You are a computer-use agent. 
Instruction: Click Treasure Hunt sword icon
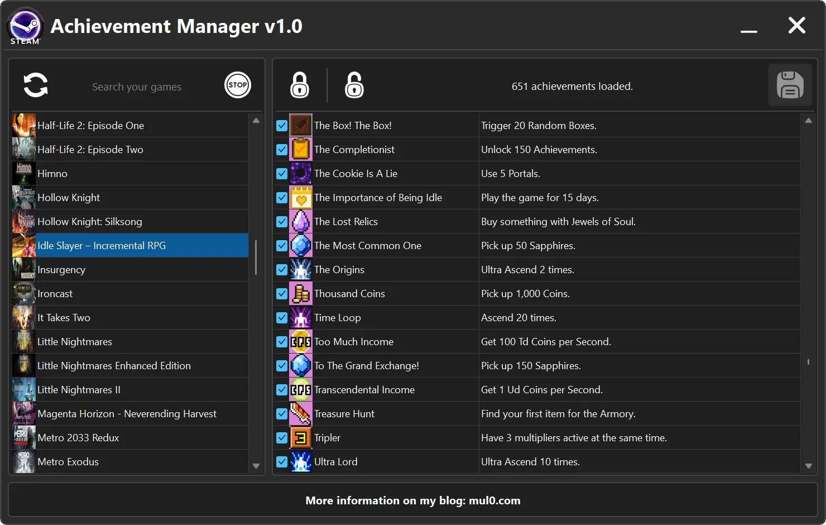coord(301,414)
